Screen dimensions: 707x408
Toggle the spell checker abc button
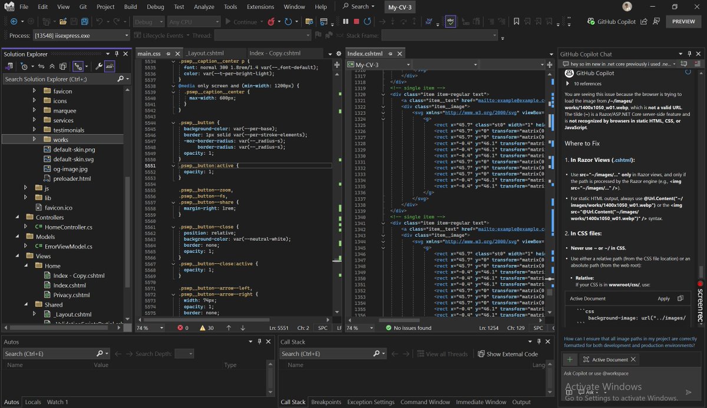click(x=451, y=22)
